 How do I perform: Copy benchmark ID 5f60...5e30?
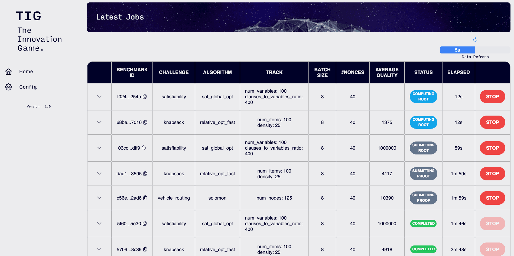tap(145, 223)
